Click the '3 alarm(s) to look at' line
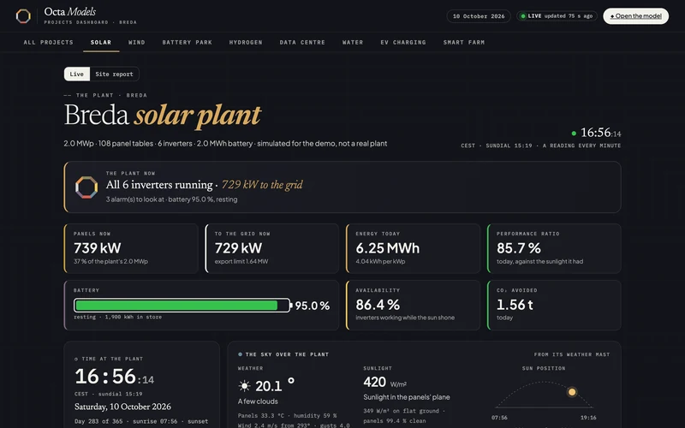This screenshot has width=685, height=428. (x=172, y=199)
